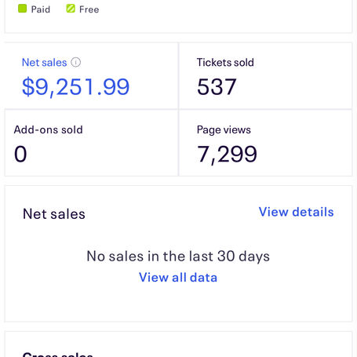The image size is (357, 357).
Task: Toggle the Free legend striped swatch
Action: coord(71,9)
